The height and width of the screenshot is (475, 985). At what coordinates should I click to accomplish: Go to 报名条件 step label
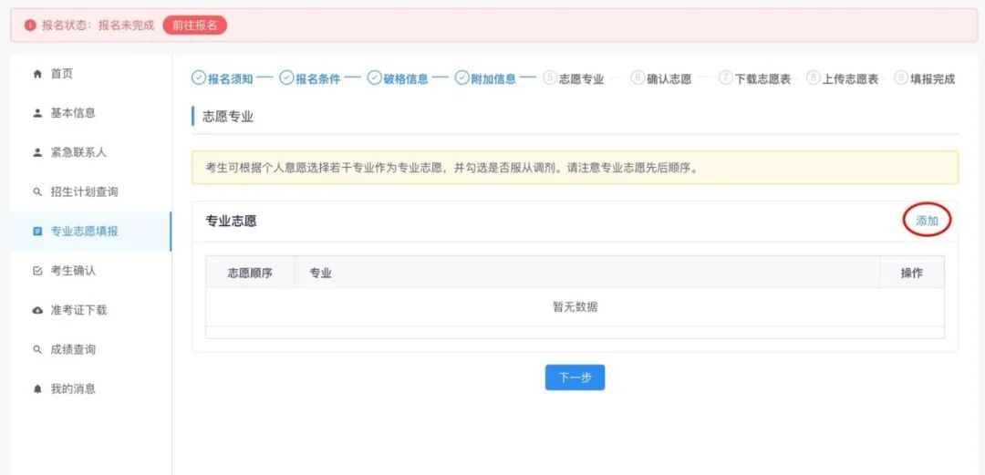(x=318, y=79)
